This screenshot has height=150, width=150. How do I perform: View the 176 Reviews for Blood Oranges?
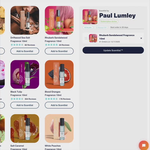point(58,99)
